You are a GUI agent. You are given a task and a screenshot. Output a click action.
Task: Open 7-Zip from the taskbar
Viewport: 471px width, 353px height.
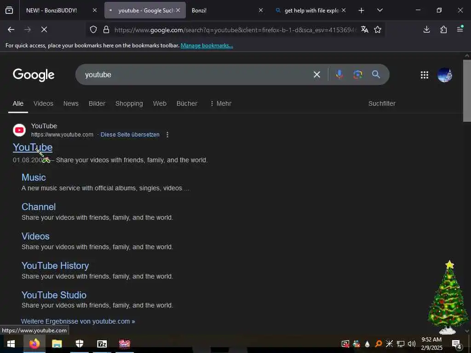click(x=102, y=344)
